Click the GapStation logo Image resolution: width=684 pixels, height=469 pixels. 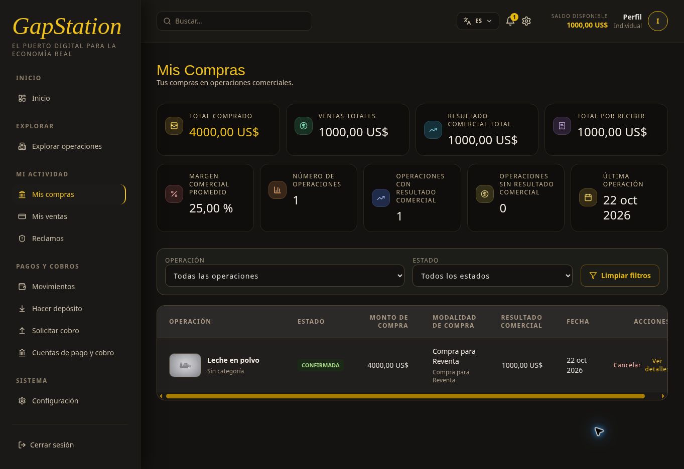tap(67, 26)
